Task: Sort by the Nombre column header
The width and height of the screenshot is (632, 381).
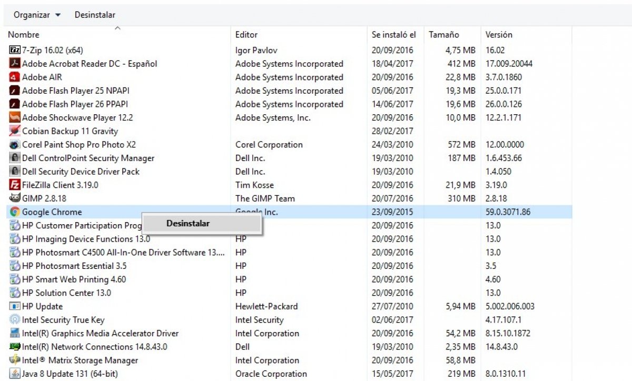Action: [x=24, y=35]
